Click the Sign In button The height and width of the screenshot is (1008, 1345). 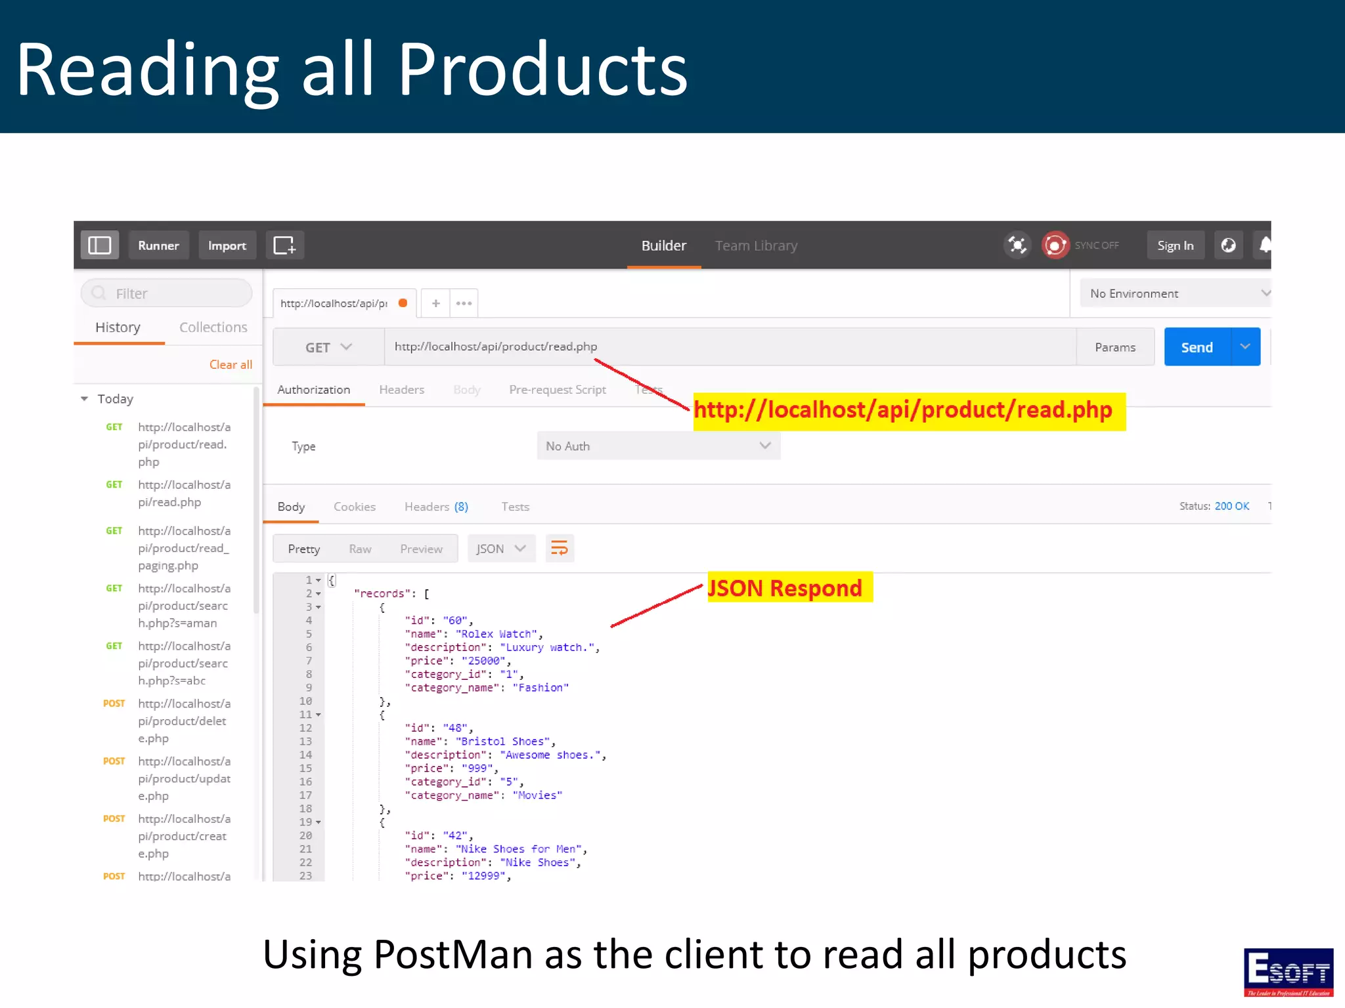click(1176, 245)
